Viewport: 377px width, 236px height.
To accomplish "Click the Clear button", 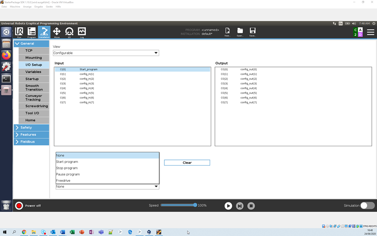I will (187, 162).
